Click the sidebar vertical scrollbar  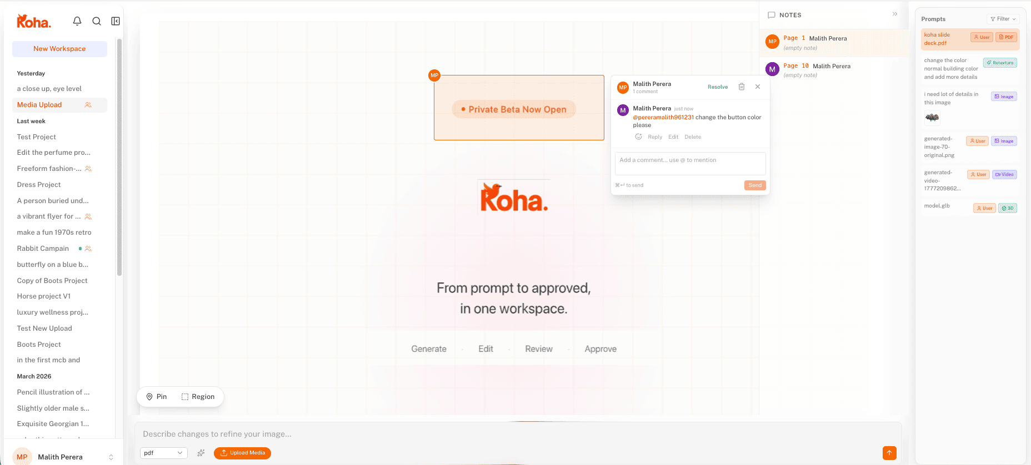[119, 157]
